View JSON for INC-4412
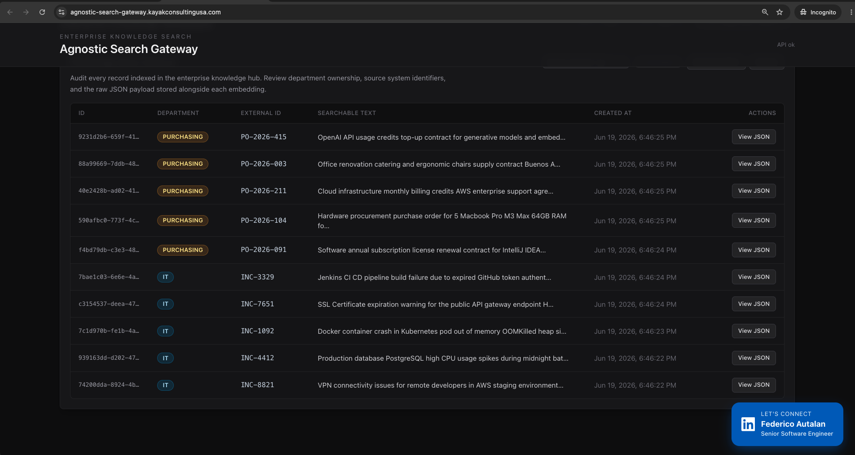Image resolution: width=855 pixels, height=455 pixels. (754, 358)
